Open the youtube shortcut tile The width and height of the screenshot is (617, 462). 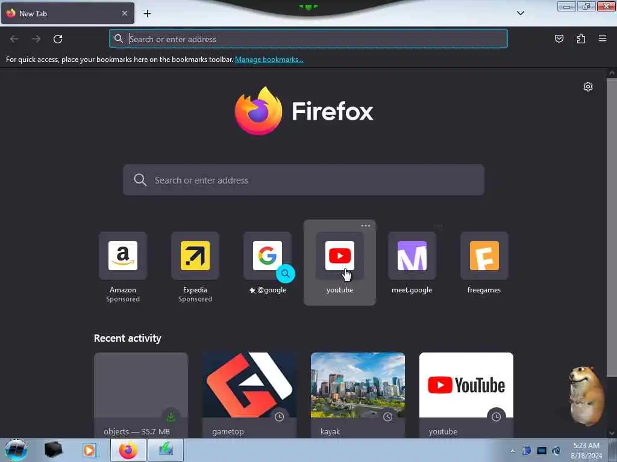coord(340,262)
